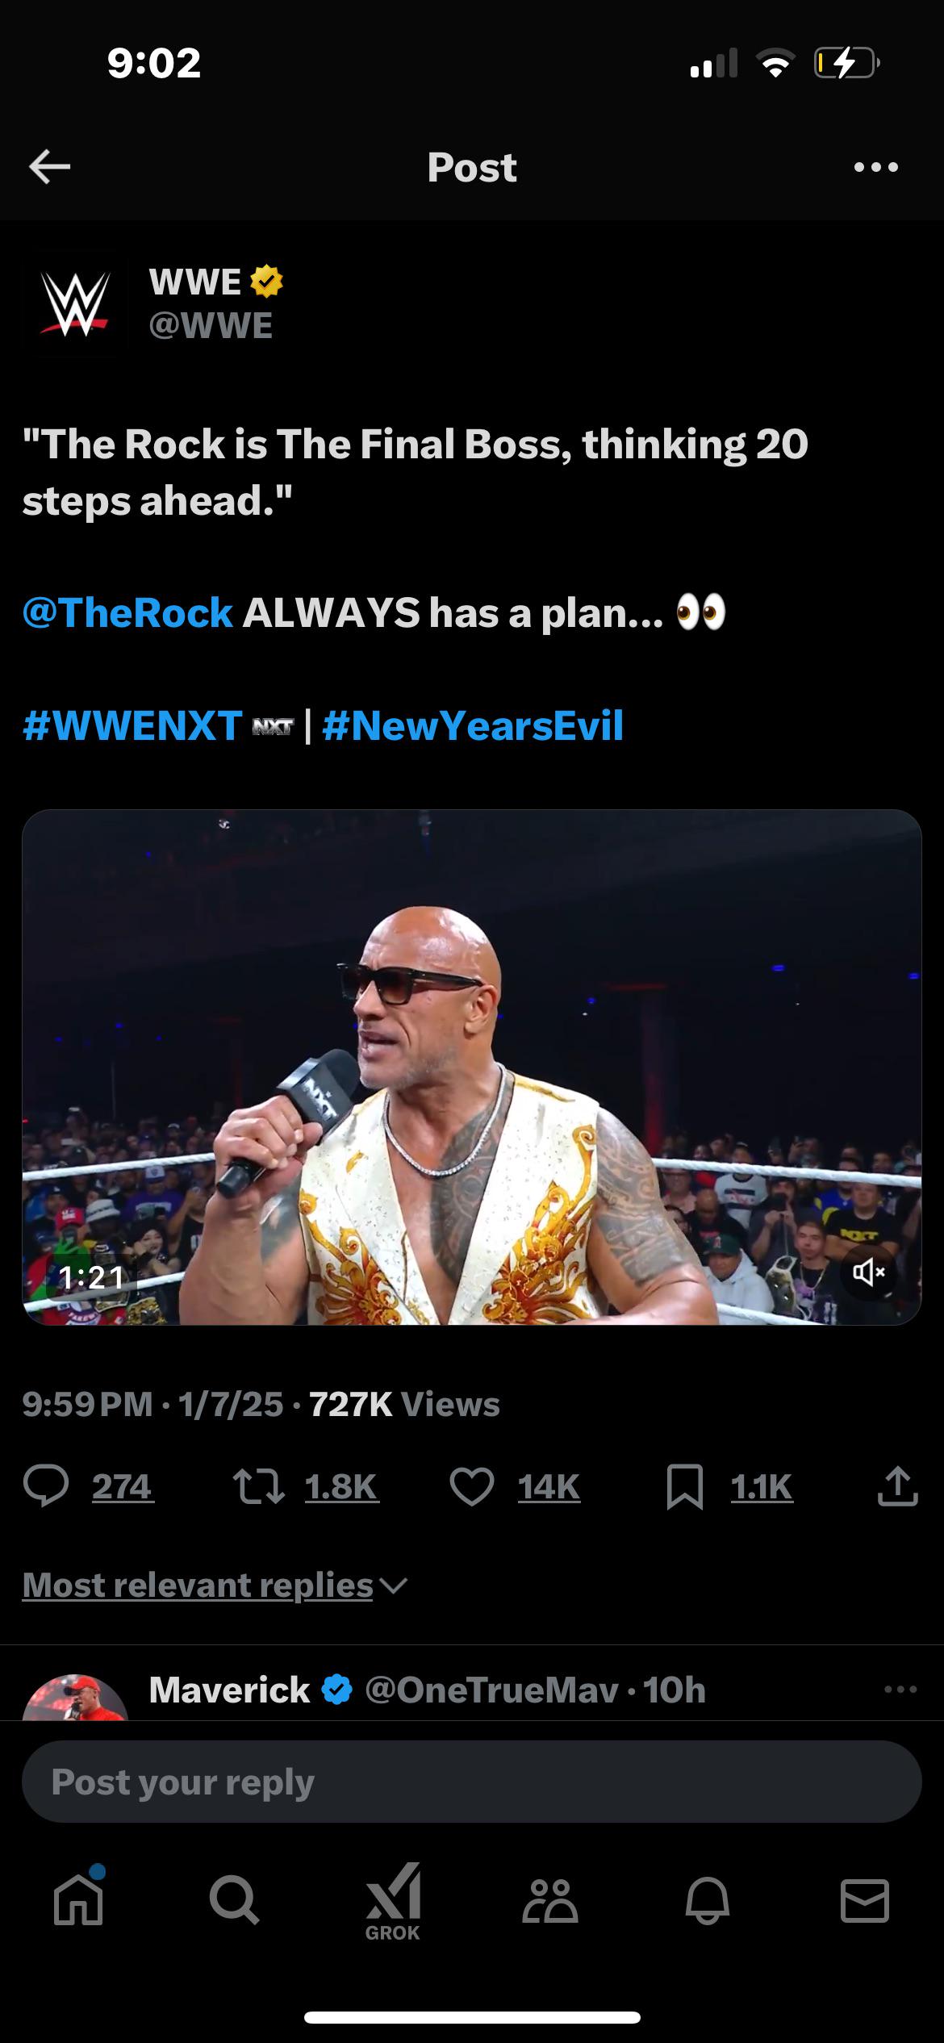Image resolution: width=944 pixels, height=2043 pixels.
Task: Open the Notifications bell
Action: tap(708, 1901)
